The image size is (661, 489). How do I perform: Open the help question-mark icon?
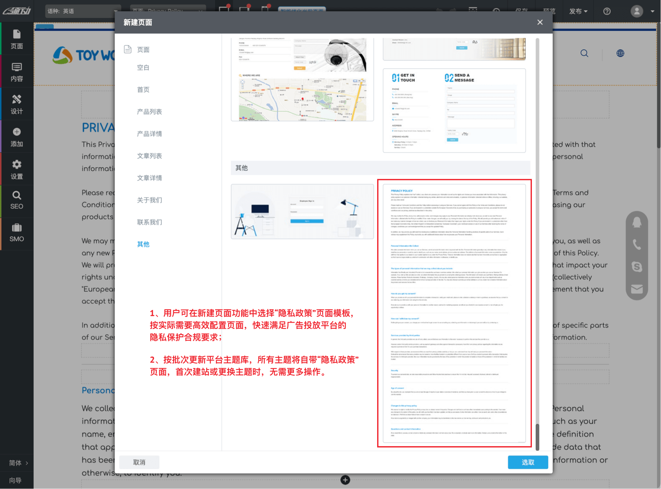pos(606,11)
